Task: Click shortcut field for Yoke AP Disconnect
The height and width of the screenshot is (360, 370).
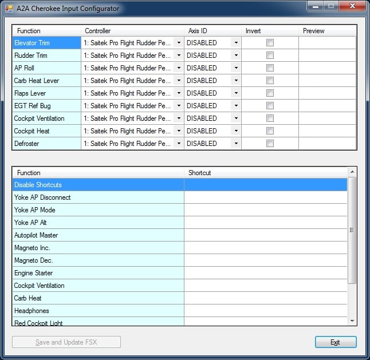Action: pos(265,197)
